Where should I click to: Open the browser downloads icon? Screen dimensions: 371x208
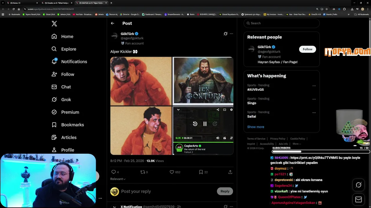352,9
